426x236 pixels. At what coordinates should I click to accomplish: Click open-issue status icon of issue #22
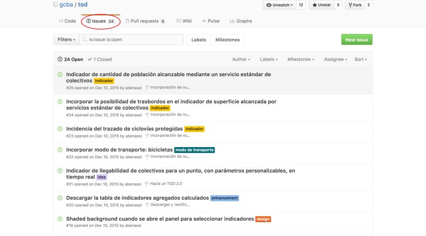[60, 150]
